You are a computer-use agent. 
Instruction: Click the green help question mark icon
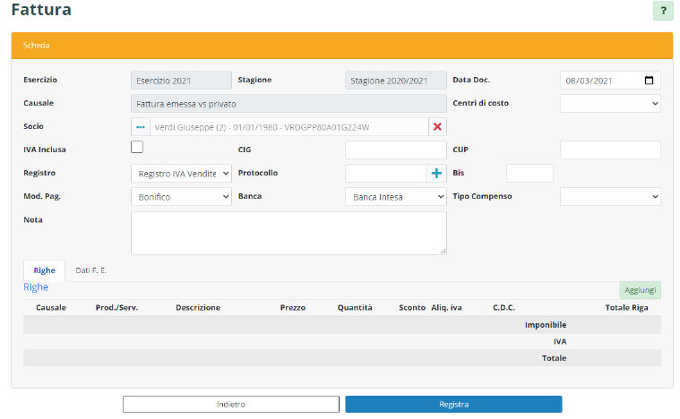(663, 12)
